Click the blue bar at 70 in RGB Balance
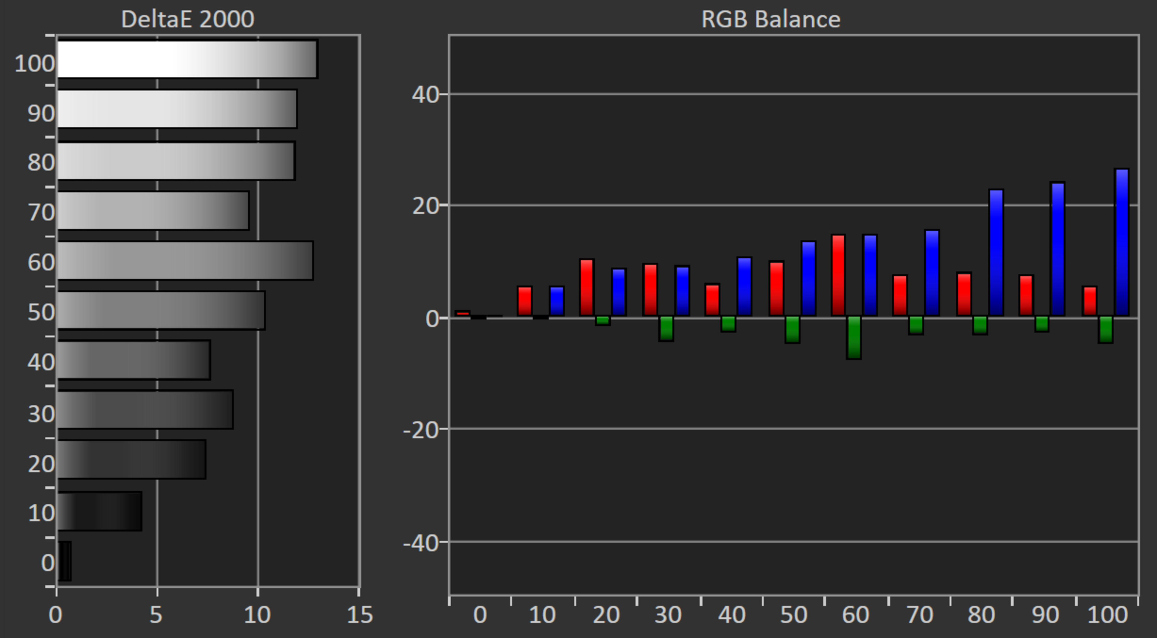The height and width of the screenshot is (638, 1157). [932, 273]
